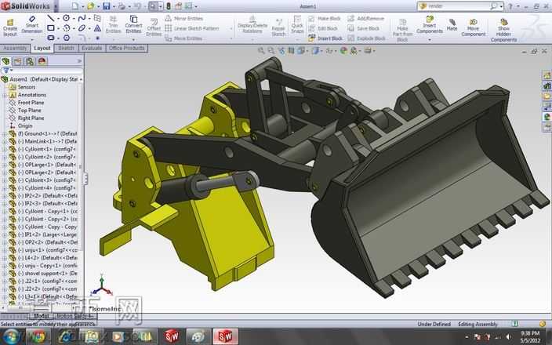Open the Spline tool dropdown arrow
Viewport: 552px width, 345px height.
(x=89, y=18)
